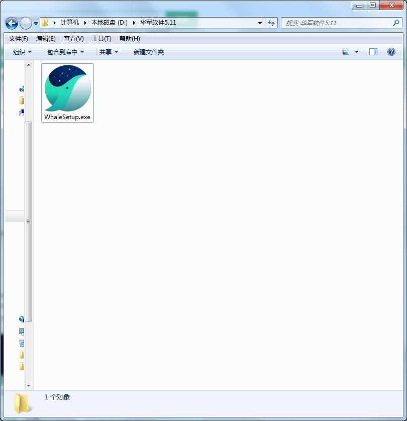Click the folder icon in the address bar

click(x=44, y=23)
